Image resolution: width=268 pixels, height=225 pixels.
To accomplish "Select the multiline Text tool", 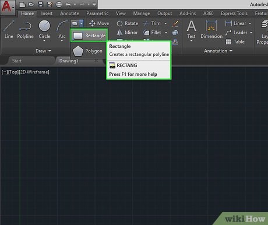I will tap(191, 30).
